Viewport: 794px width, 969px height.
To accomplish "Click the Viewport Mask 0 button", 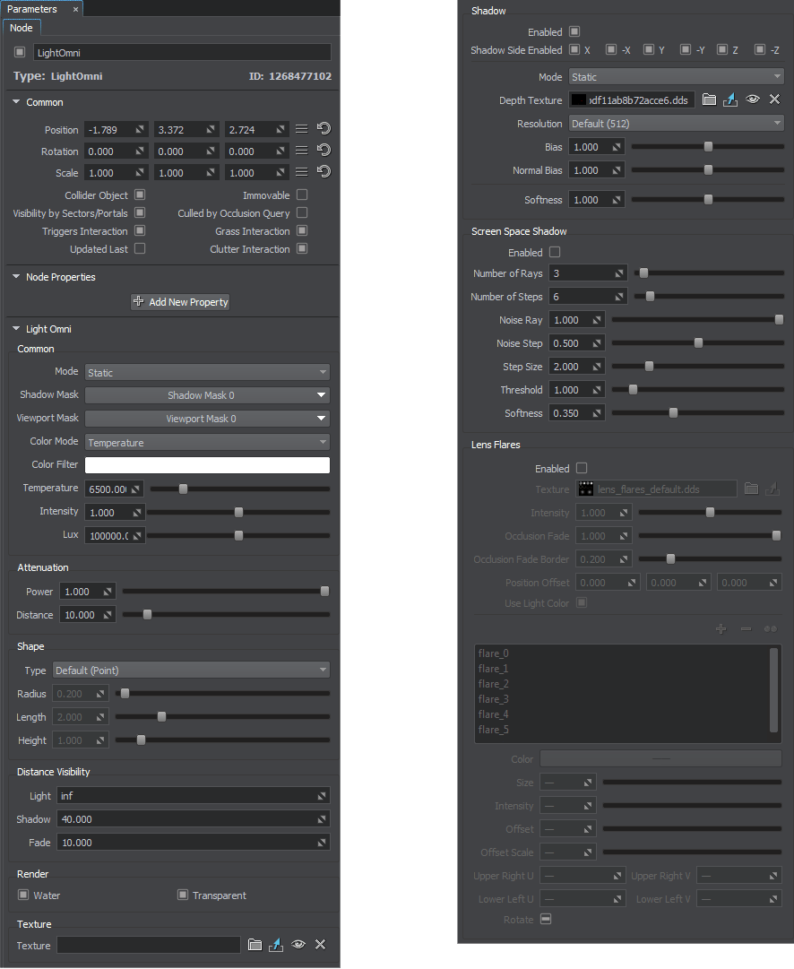I will (x=207, y=419).
